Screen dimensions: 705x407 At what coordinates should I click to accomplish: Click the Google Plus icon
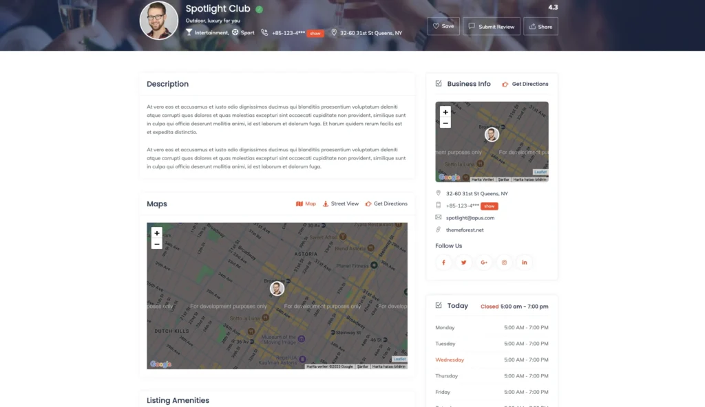pos(484,262)
